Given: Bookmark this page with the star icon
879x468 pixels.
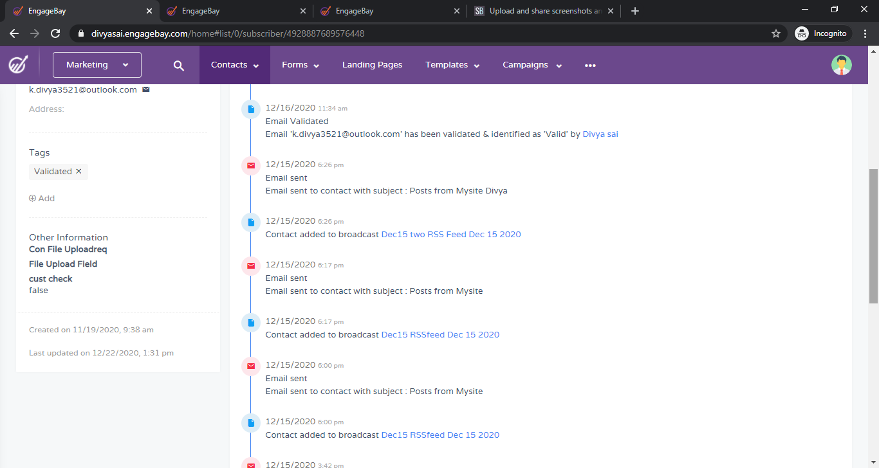Looking at the screenshot, I should point(776,33).
